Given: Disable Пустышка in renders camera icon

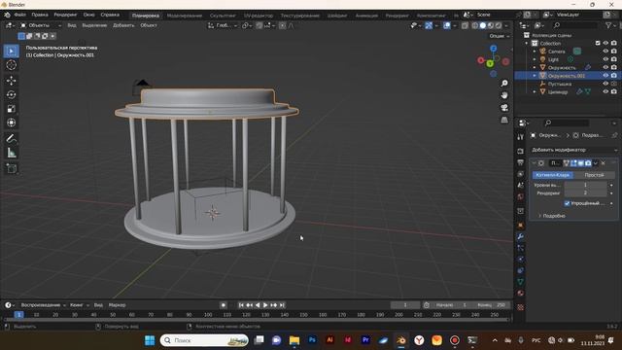Looking at the screenshot, I should pyautogui.click(x=613, y=84).
